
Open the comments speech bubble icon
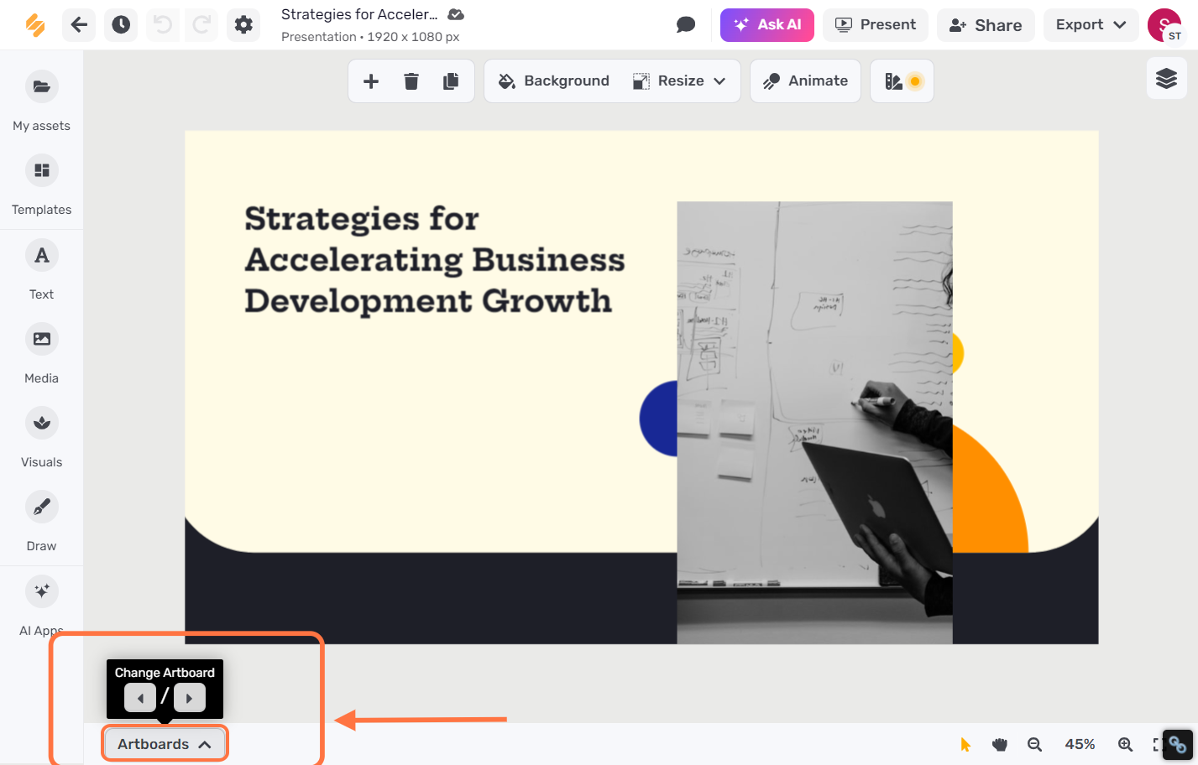point(686,25)
